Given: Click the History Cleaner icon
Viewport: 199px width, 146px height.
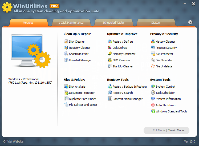Looking at the screenshot, I should (153, 41).
